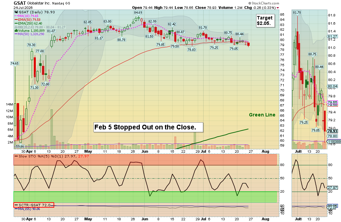Viewport: 341px width, 222px height.
Task: Click the GSAT ticker symbol title
Action: [20, 3]
